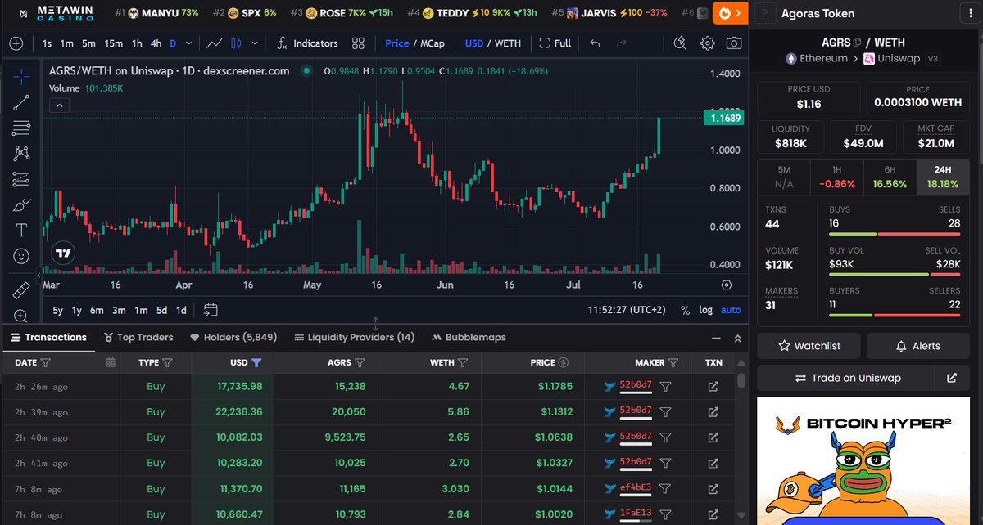Open the chart scale settings gear

[727, 285]
